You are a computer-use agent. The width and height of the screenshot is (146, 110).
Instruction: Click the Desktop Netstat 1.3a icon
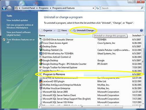click(x=41, y=50)
